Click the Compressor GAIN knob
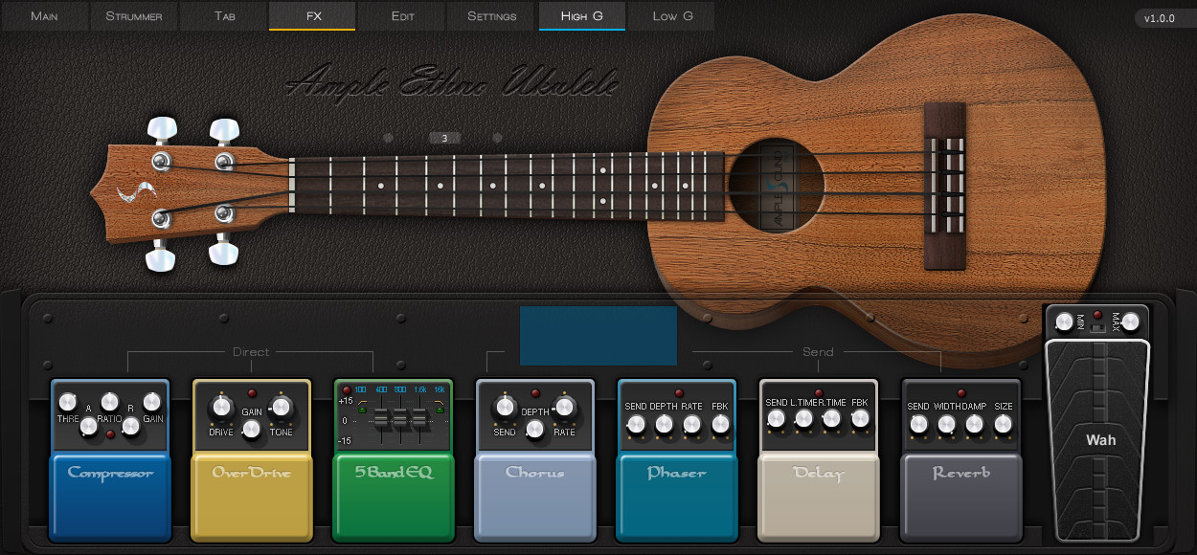The width and height of the screenshot is (1197, 555). click(x=152, y=402)
